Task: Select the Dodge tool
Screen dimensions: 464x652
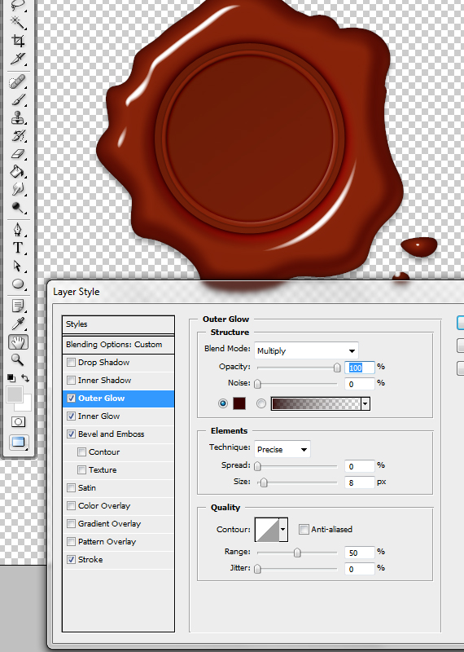Action: tap(17, 208)
